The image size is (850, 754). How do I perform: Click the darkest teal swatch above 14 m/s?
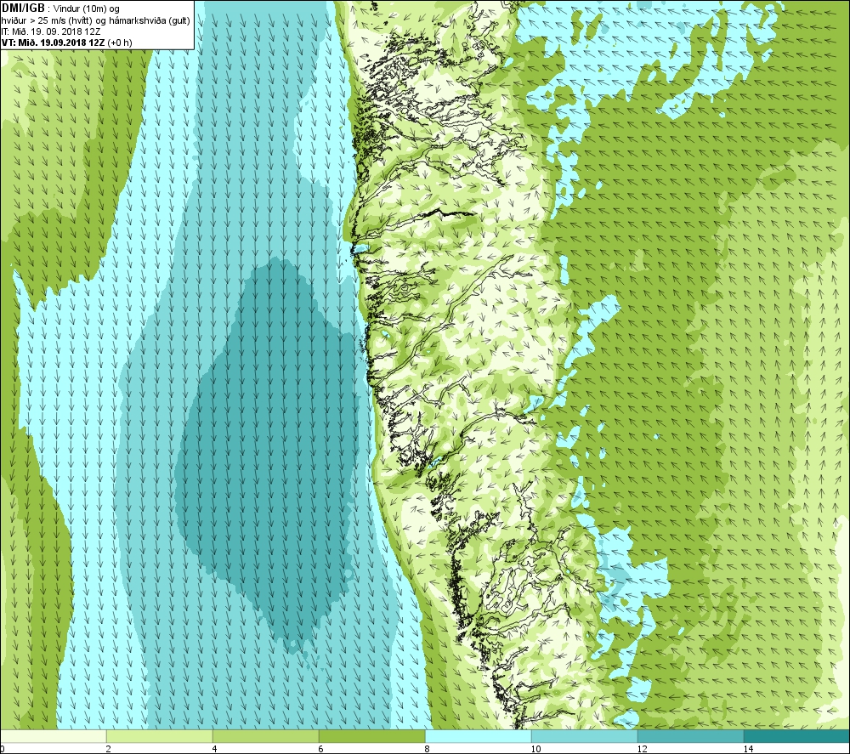click(797, 736)
